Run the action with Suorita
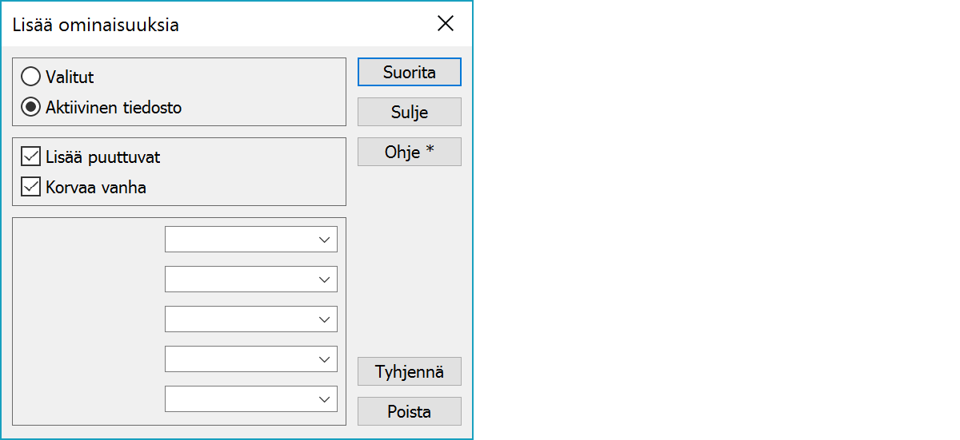 pos(410,72)
